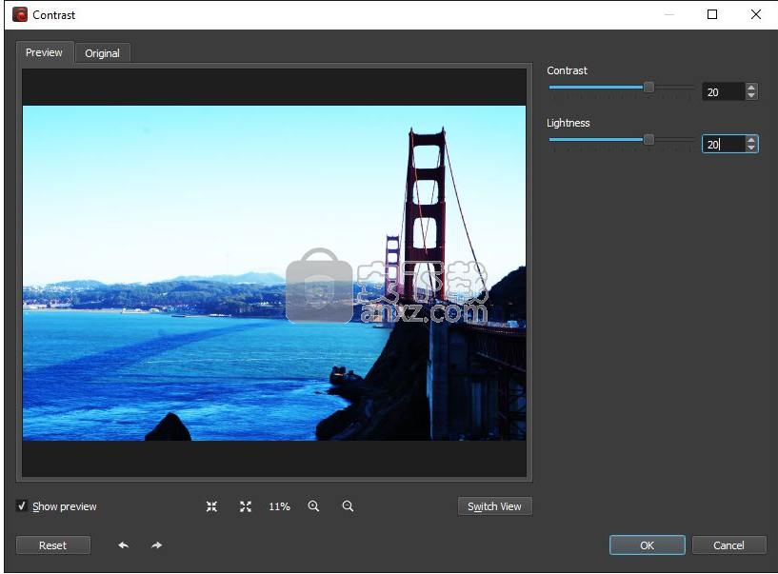Click the 11% zoom level text
The width and height of the screenshot is (778, 574).
coord(279,506)
